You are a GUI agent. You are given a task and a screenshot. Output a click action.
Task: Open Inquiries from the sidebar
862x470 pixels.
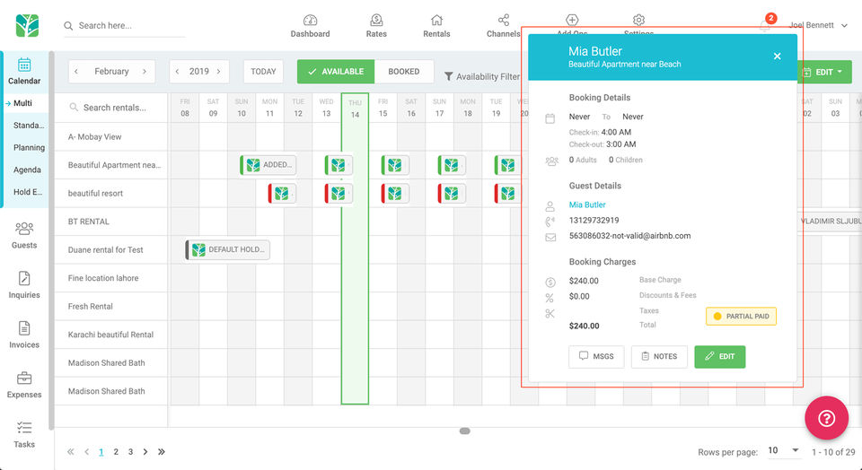tap(24, 279)
